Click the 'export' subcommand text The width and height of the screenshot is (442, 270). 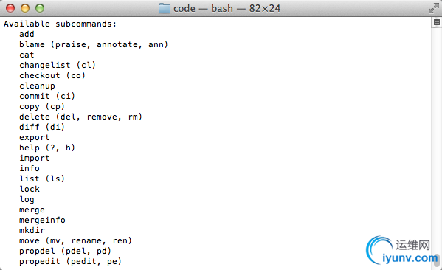point(35,137)
